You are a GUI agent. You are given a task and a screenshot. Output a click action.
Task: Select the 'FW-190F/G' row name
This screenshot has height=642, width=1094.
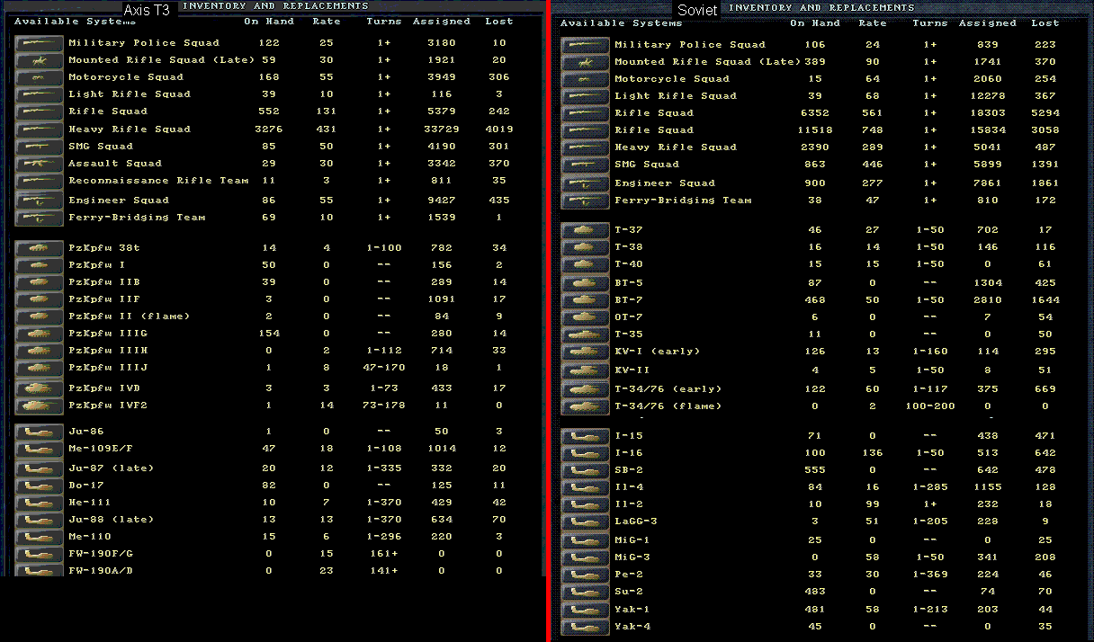[101, 553]
